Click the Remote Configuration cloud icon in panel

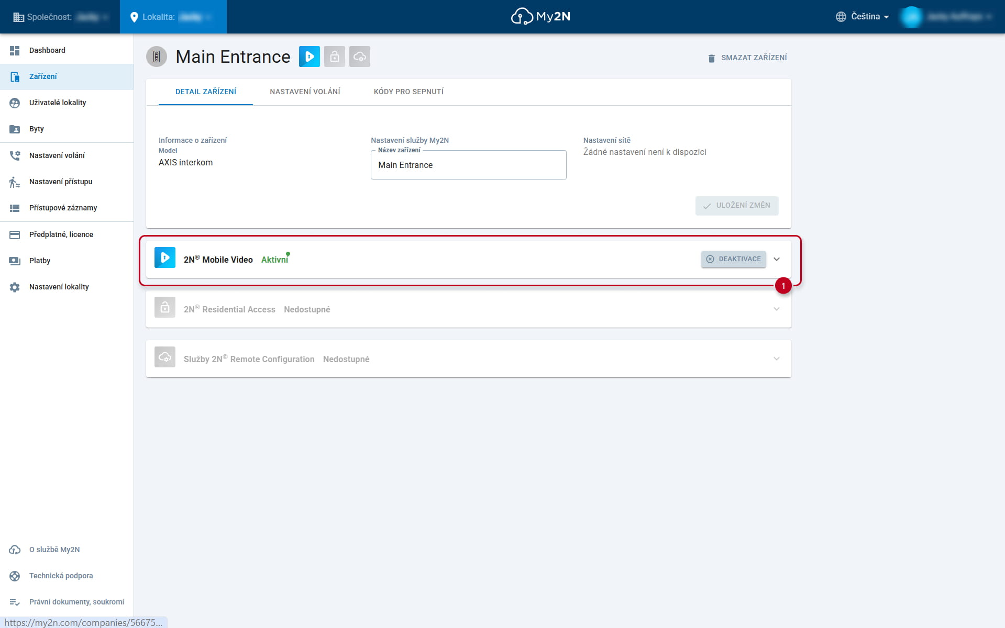click(x=165, y=357)
